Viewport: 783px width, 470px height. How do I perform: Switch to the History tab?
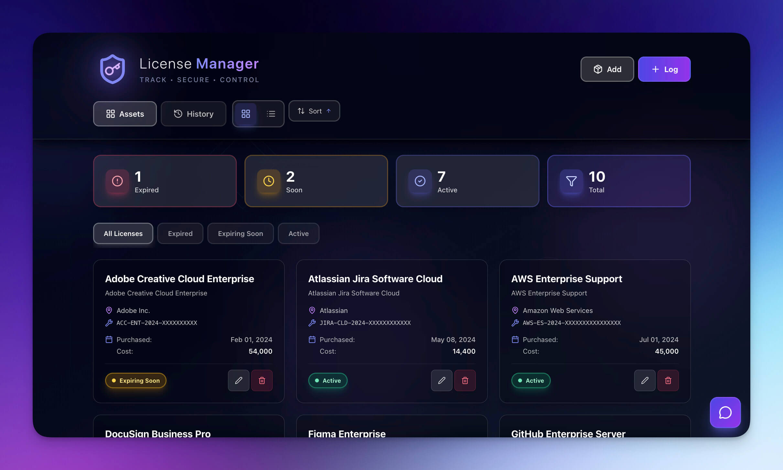tap(193, 114)
